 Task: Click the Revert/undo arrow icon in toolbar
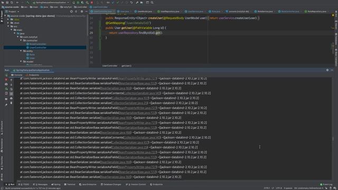[132, 3]
